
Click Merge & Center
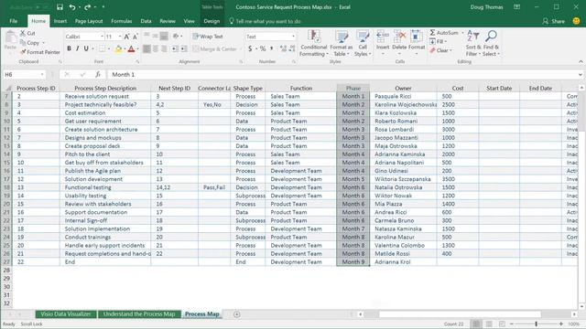point(215,48)
